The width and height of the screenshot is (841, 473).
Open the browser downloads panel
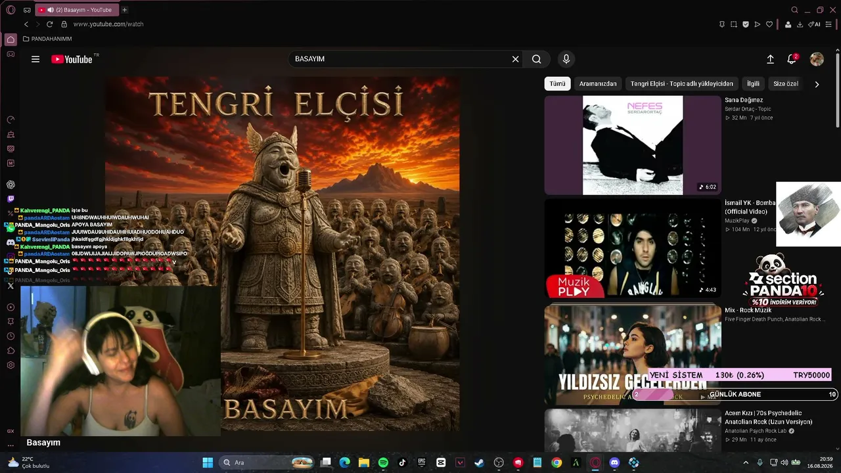coord(800,24)
